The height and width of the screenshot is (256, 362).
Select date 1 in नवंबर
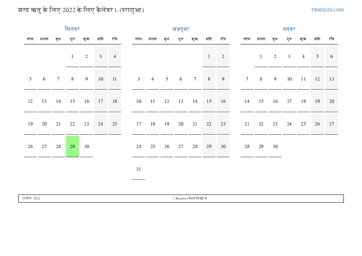click(261, 56)
